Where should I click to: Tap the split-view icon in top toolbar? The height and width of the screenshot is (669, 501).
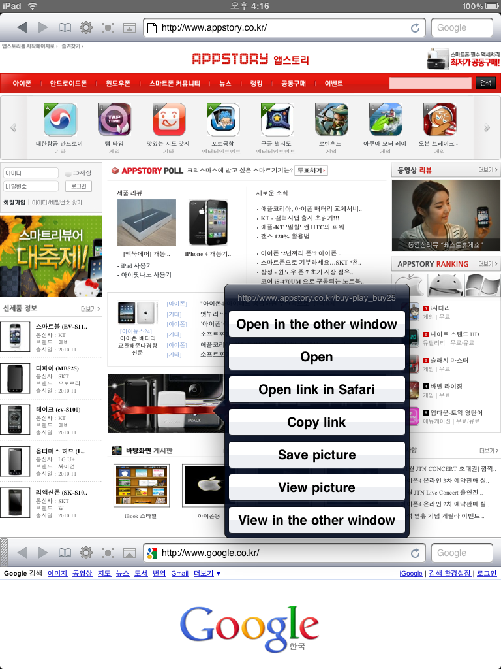pos(130,27)
